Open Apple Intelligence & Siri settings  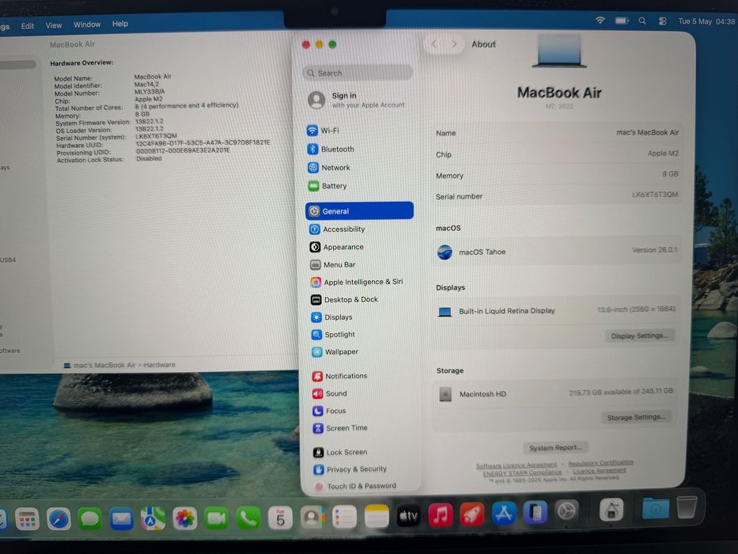[356, 282]
